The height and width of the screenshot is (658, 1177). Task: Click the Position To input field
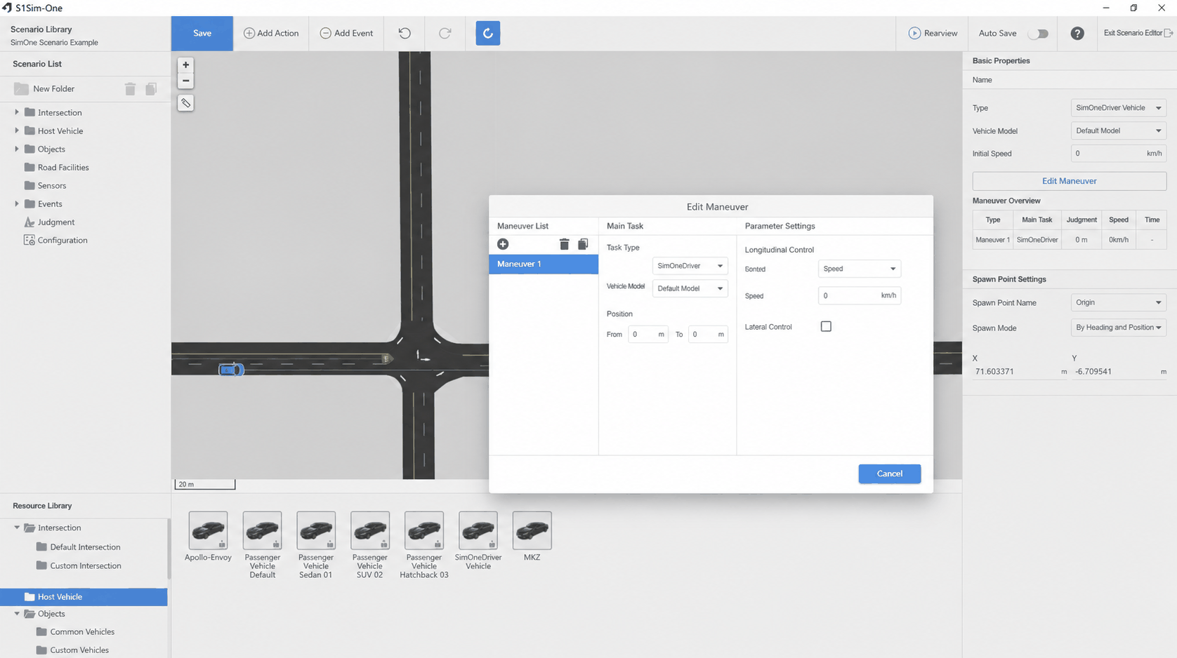[708, 335]
